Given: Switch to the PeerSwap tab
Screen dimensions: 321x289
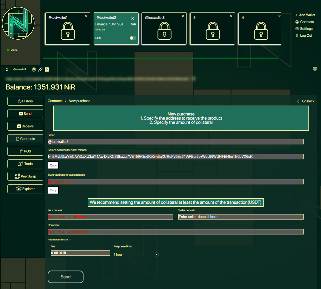Looking at the screenshot, I should tap(25, 176).
